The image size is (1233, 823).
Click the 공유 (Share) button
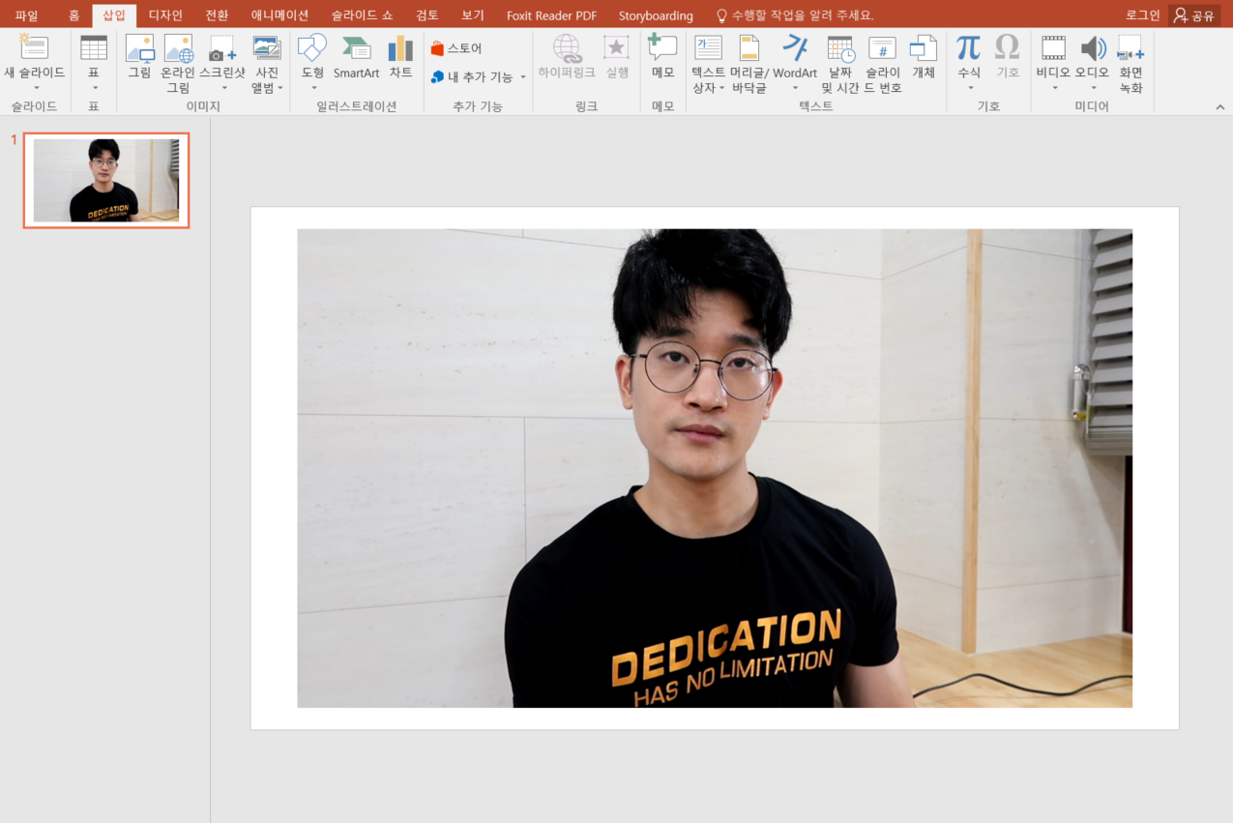1194,15
